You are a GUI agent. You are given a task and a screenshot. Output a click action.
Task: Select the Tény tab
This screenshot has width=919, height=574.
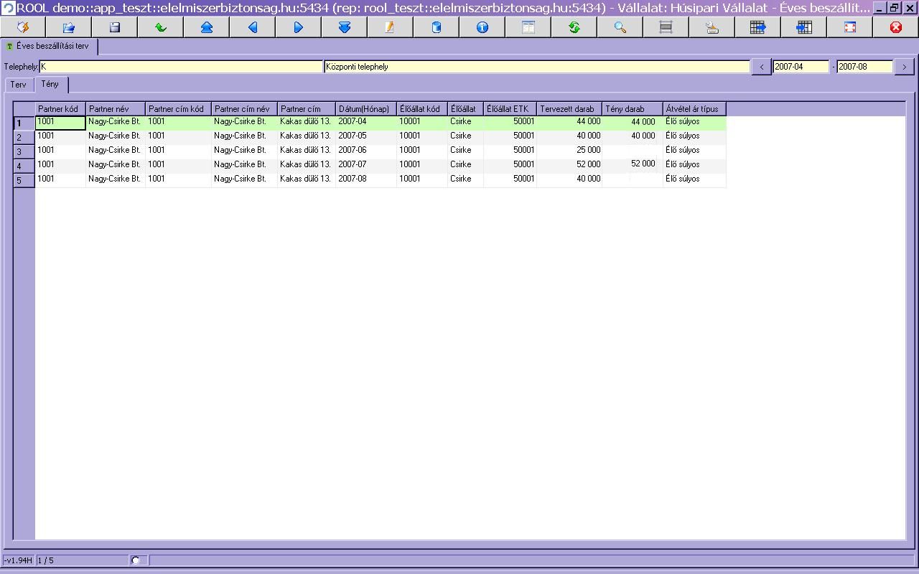coord(50,84)
